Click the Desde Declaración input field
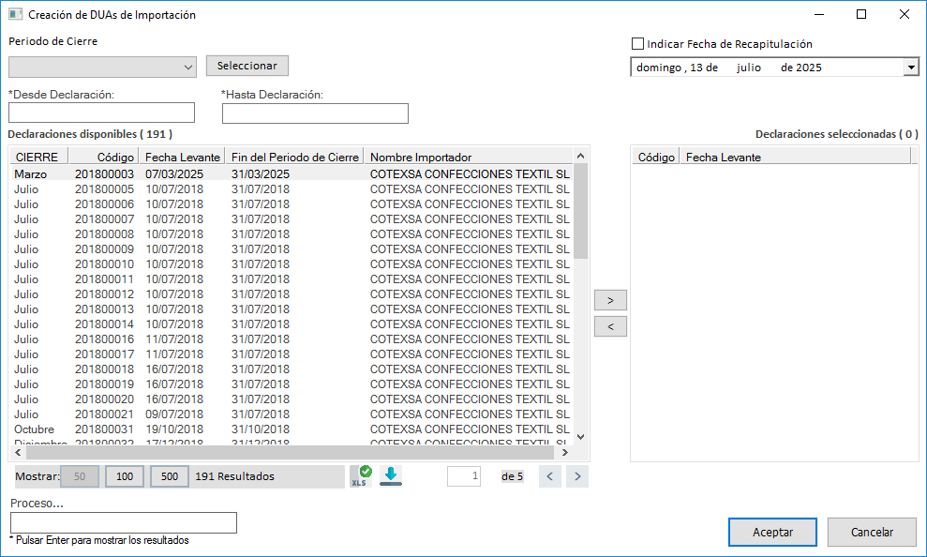Viewport: 927px width, 557px height. [x=101, y=113]
